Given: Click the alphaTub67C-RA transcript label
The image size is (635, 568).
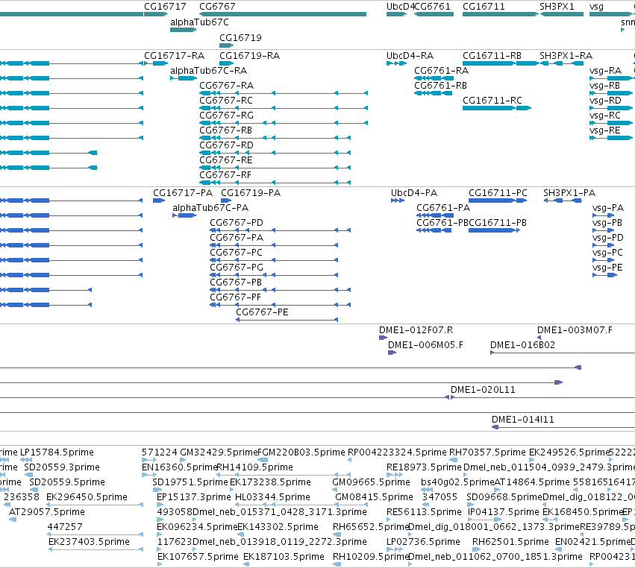Looking at the screenshot, I should point(209,71).
